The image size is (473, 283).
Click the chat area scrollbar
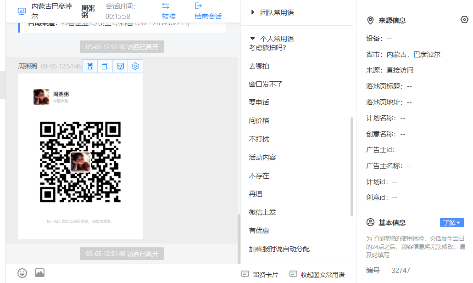(x=239, y=238)
